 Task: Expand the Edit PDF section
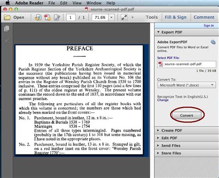187,138
